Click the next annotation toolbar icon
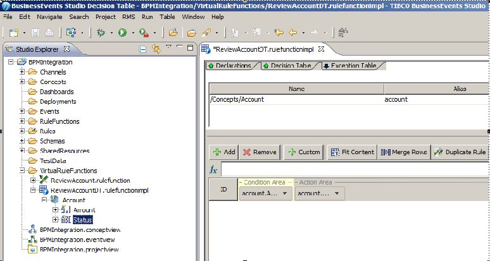This screenshot has height=261, width=490. 235,32
